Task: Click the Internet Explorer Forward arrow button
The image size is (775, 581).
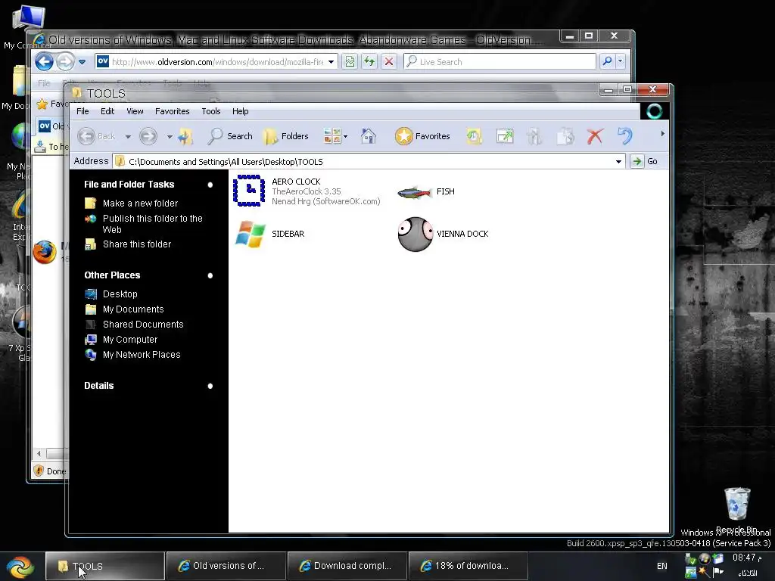Action: pyautogui.click(x=65, y=62)
